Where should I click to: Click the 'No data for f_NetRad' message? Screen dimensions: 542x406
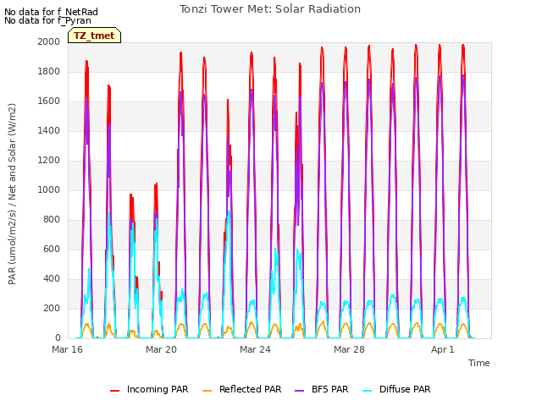(x=51, y=12)
